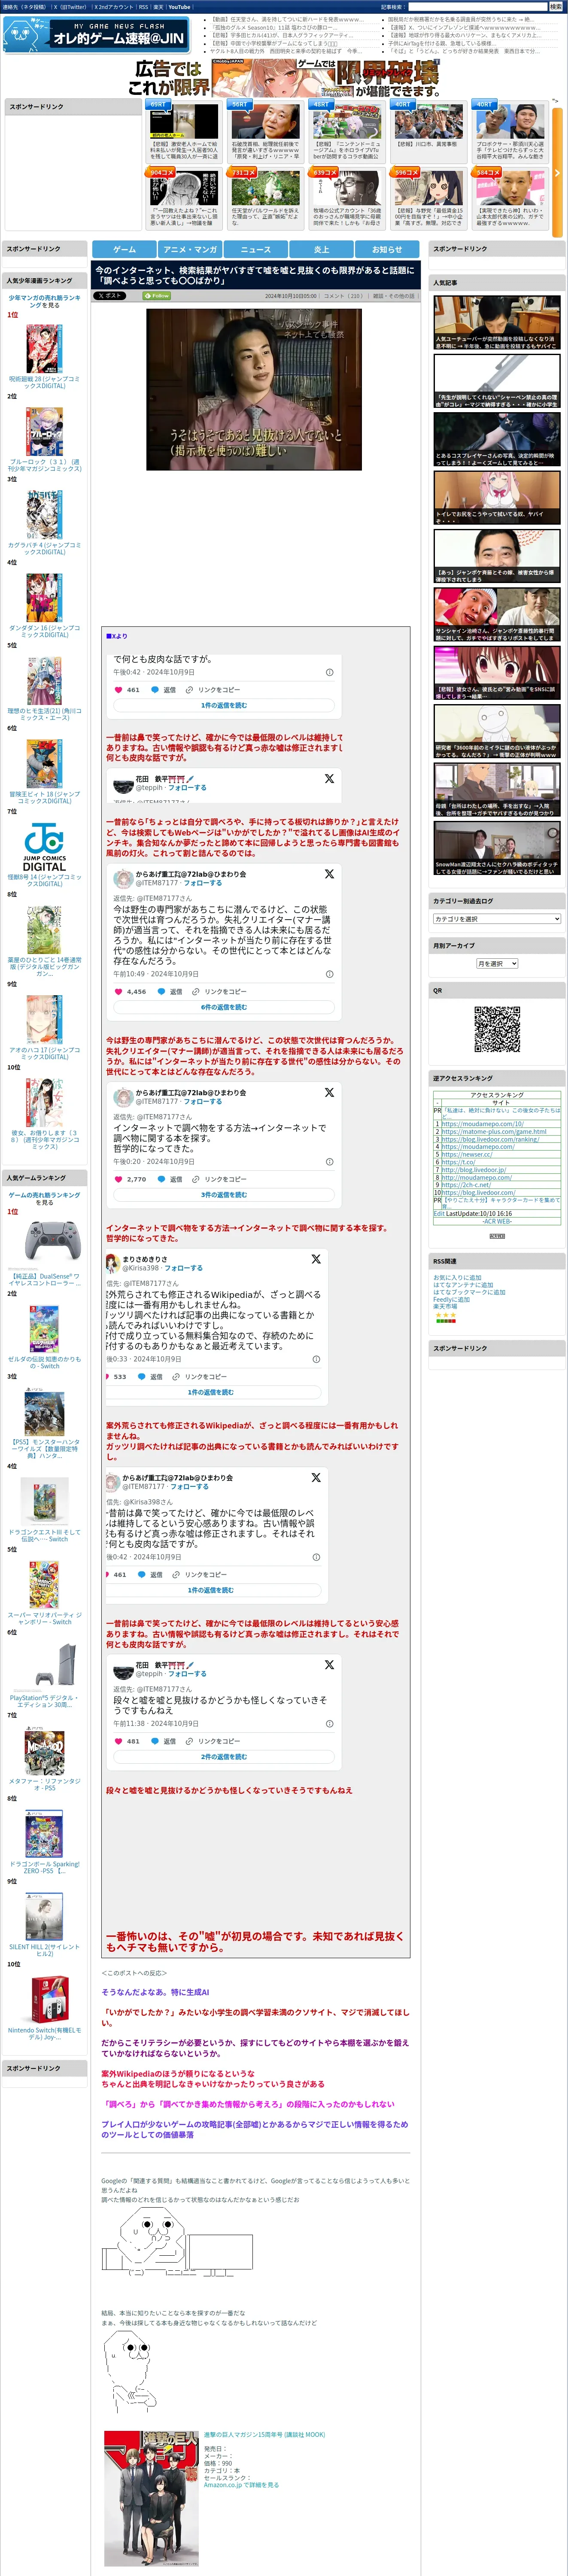Screen dimensions: 568x2576
Task: Open the 月を選択 monthly archive dropdown
Action: [x=497, y=963]
